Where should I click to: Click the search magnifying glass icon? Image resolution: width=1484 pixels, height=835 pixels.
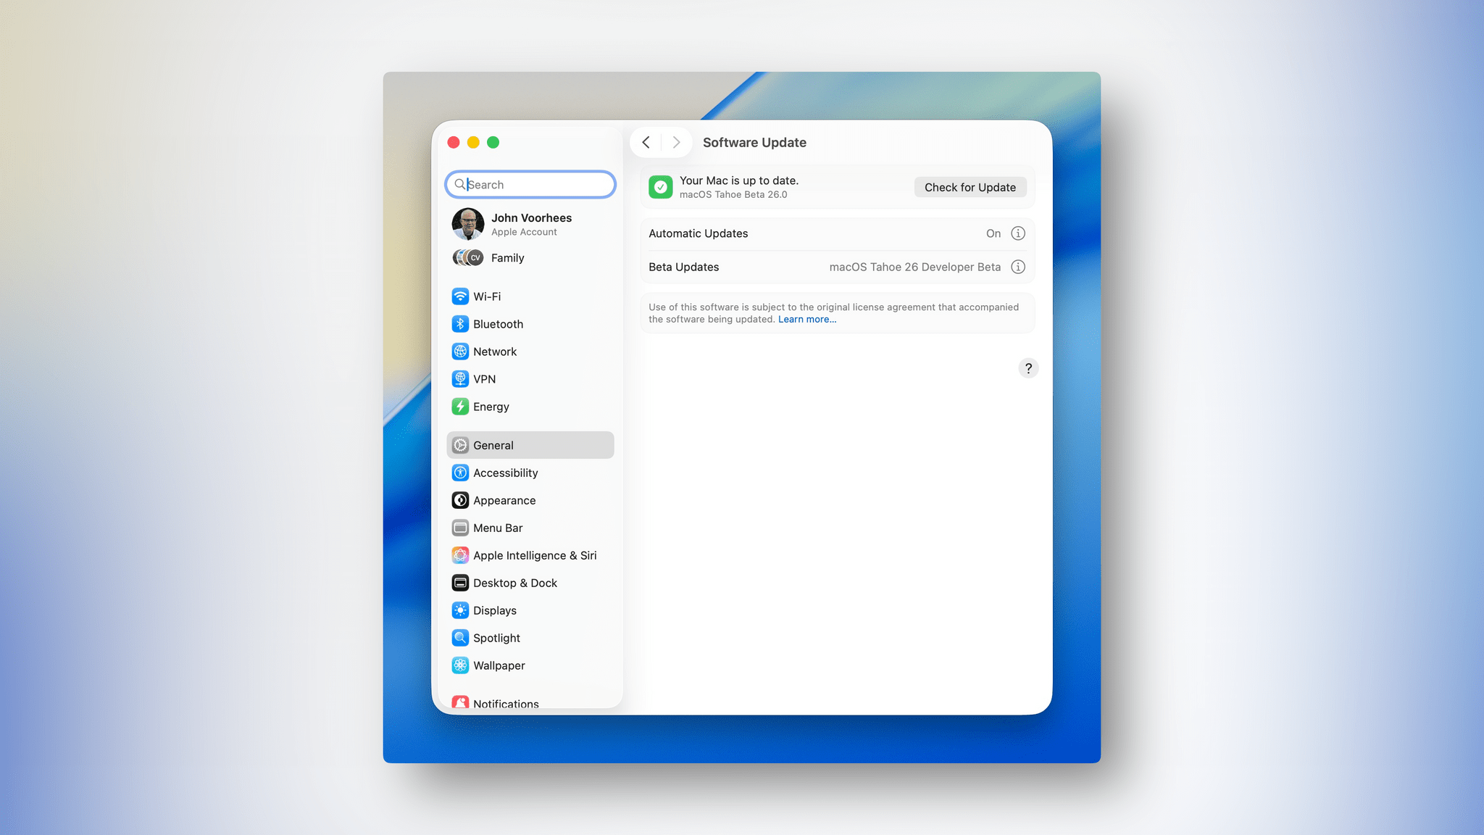459,184
